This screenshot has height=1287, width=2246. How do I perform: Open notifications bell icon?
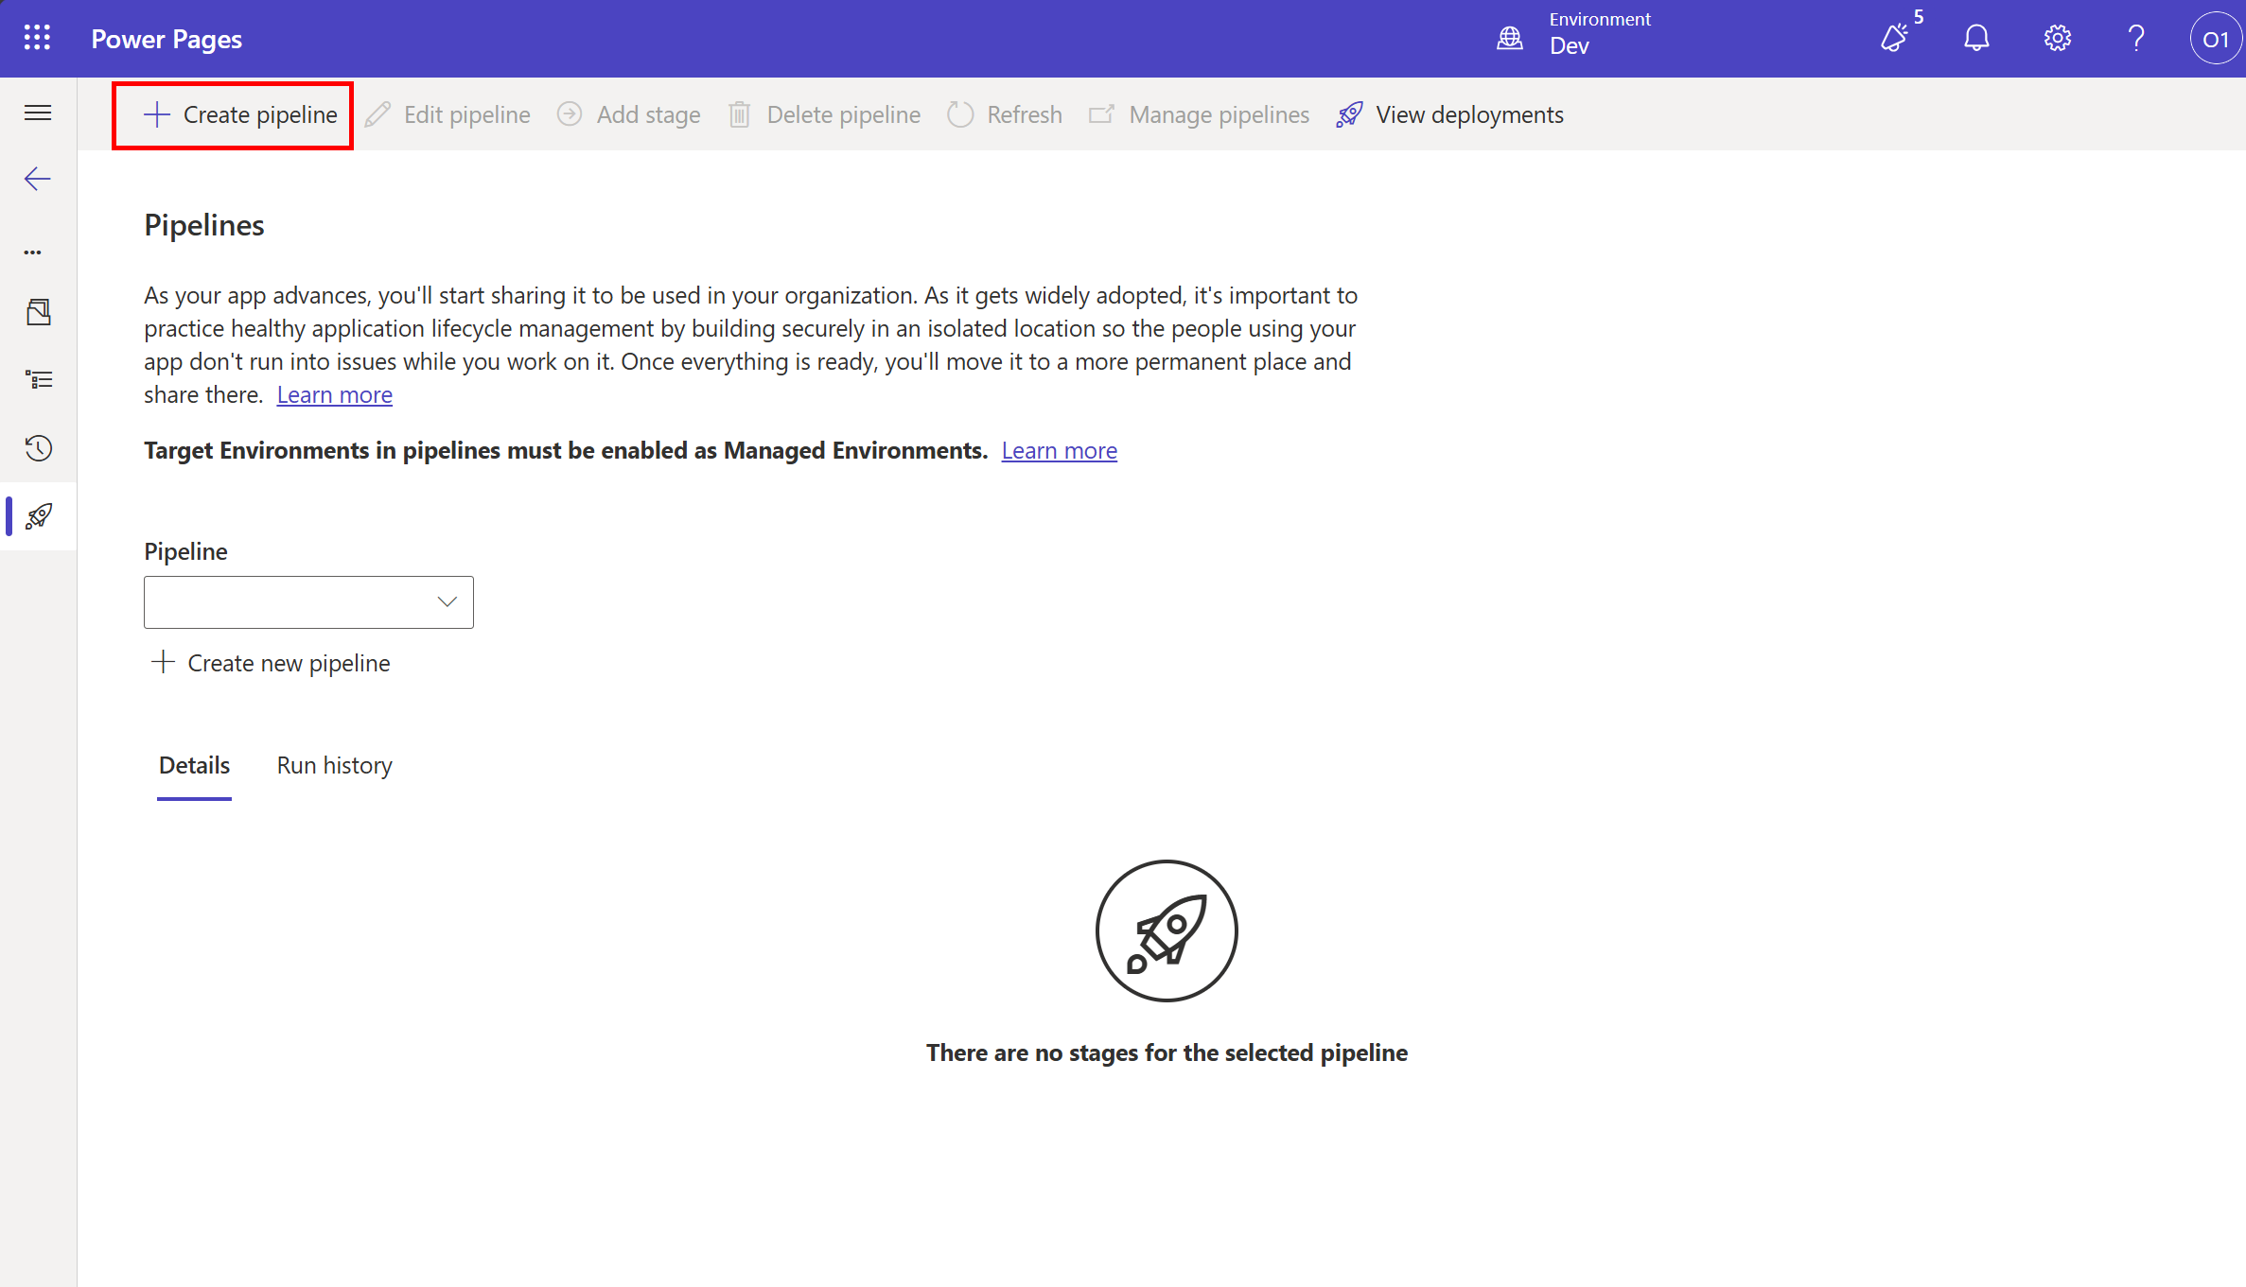[1976, 39]
